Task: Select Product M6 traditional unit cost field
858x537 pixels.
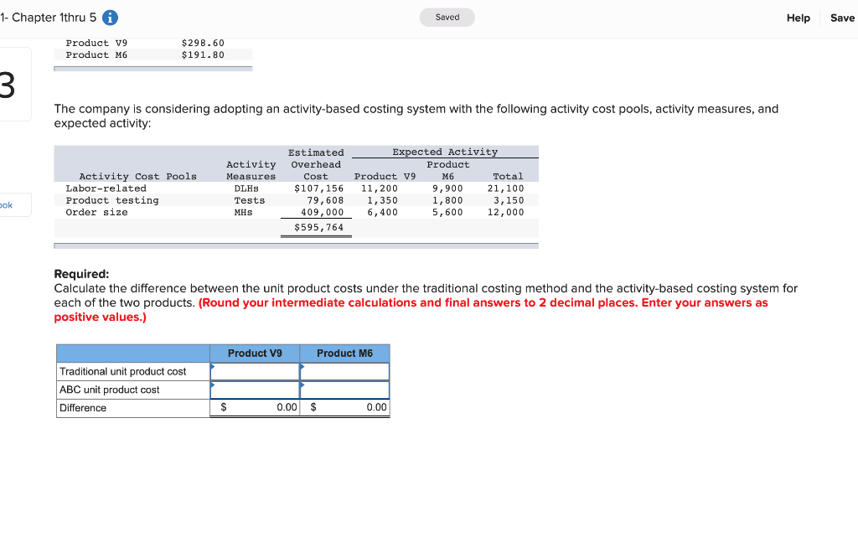Action: tap(344, 372)
